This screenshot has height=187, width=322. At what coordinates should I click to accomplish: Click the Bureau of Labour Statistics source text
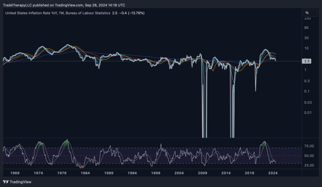(x=88, y=13)
